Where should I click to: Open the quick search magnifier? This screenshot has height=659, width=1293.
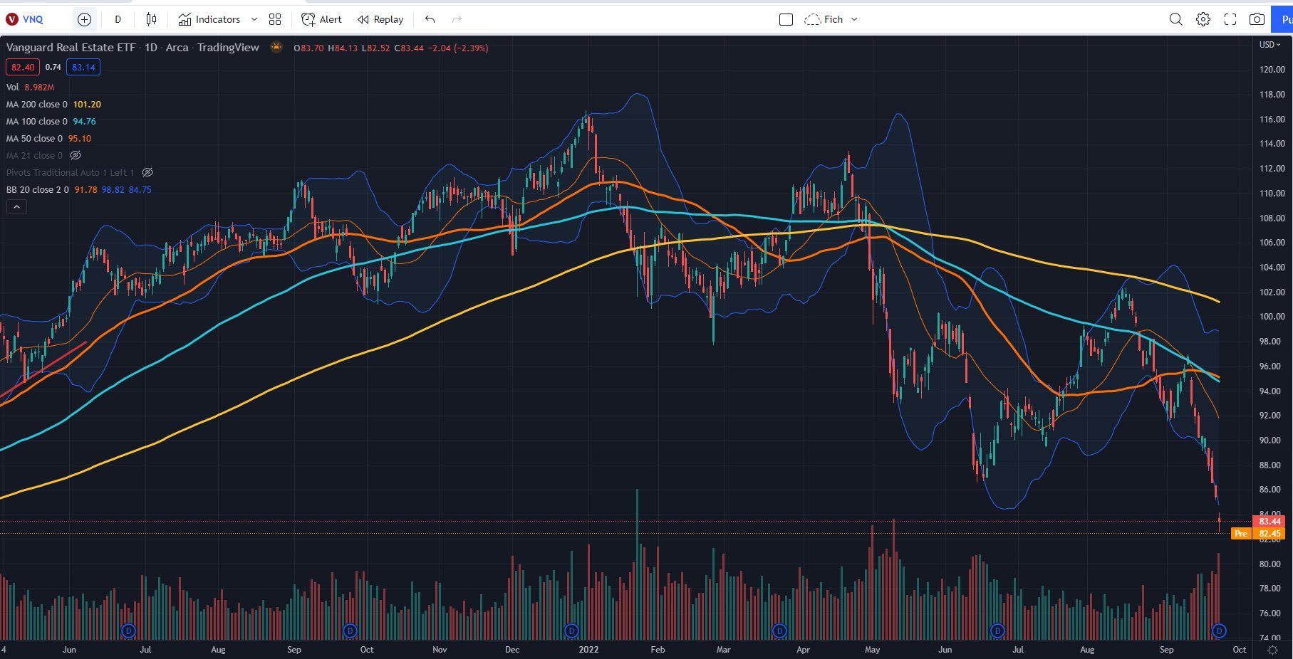click(x=1175, y=19)
